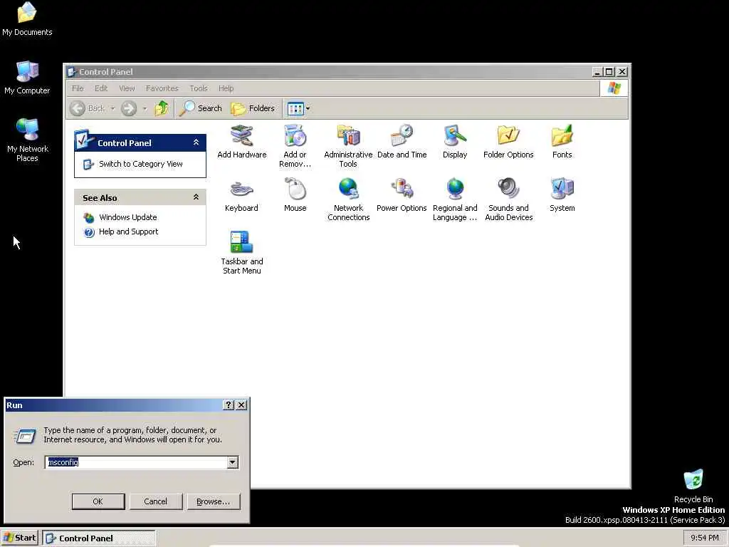Open the Start menu
The width and height of the screenshot is (729, 547).
[19, 538]
